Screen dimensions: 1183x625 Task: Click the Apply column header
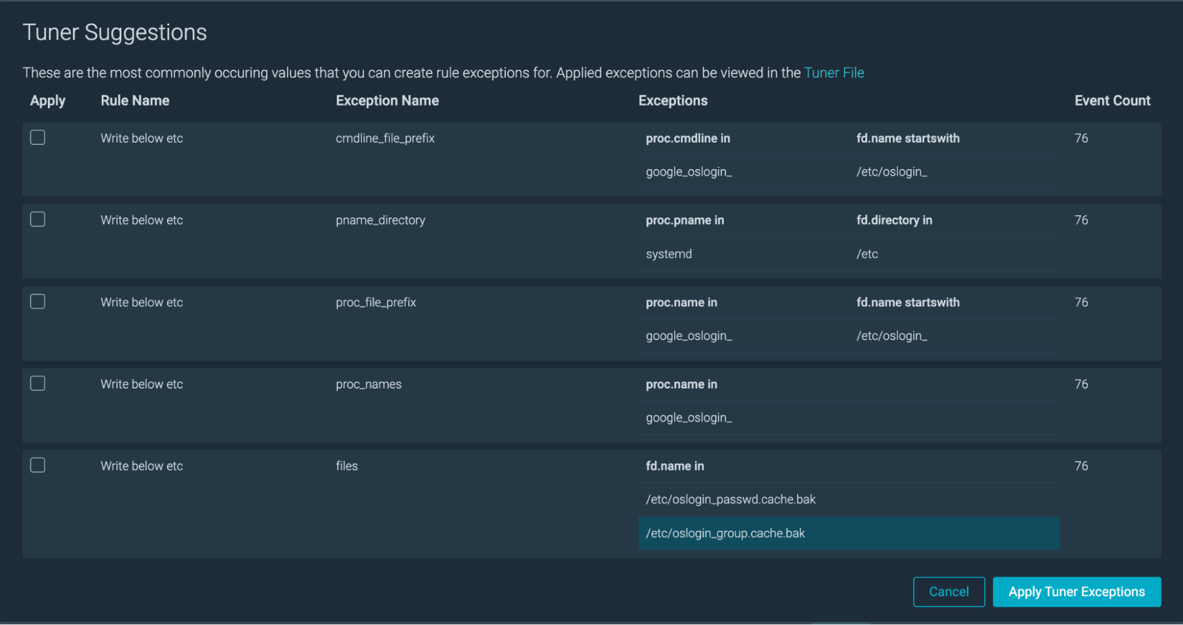48,101
